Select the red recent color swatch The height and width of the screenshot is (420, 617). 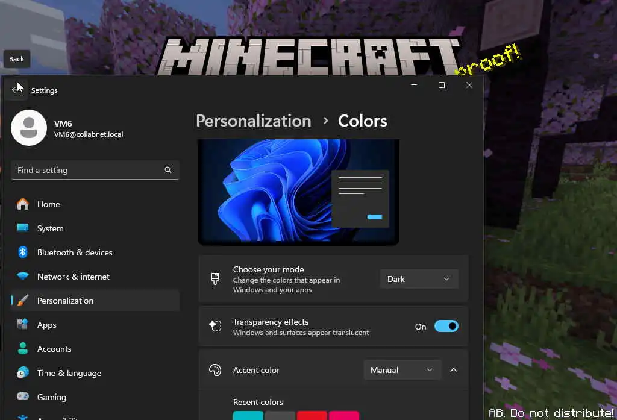(x=312, y=415)
